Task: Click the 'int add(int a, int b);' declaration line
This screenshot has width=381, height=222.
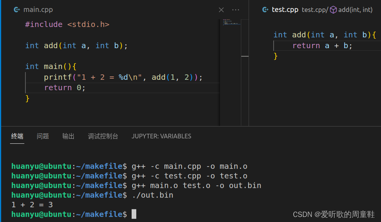Action: click(x=76, y=45)
